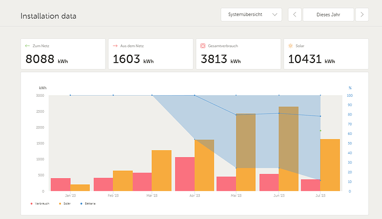
Task: Click the Installation data heading
Action: point(48,16)
